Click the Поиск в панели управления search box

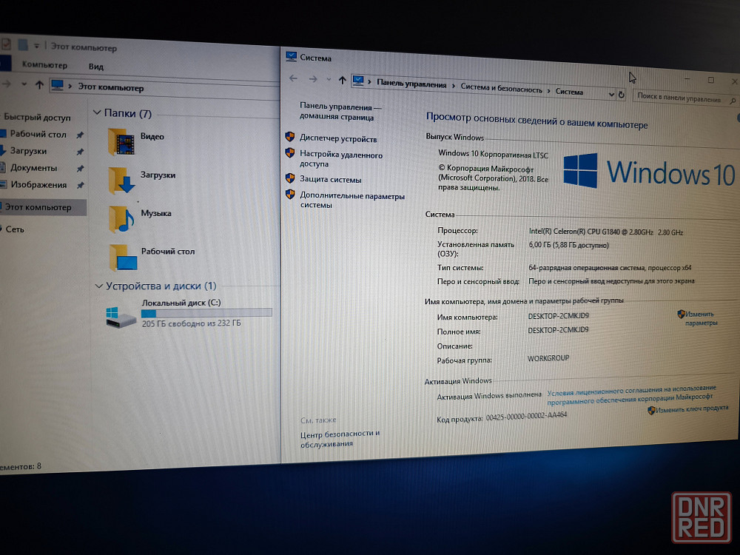coord(678,97)
